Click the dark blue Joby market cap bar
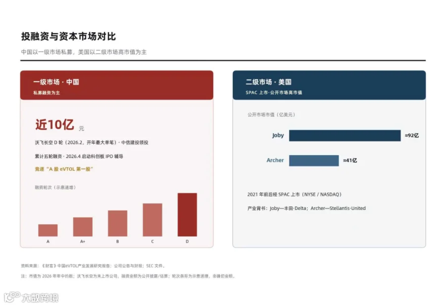Screen dimensions: 446x306 click(345, 136)
